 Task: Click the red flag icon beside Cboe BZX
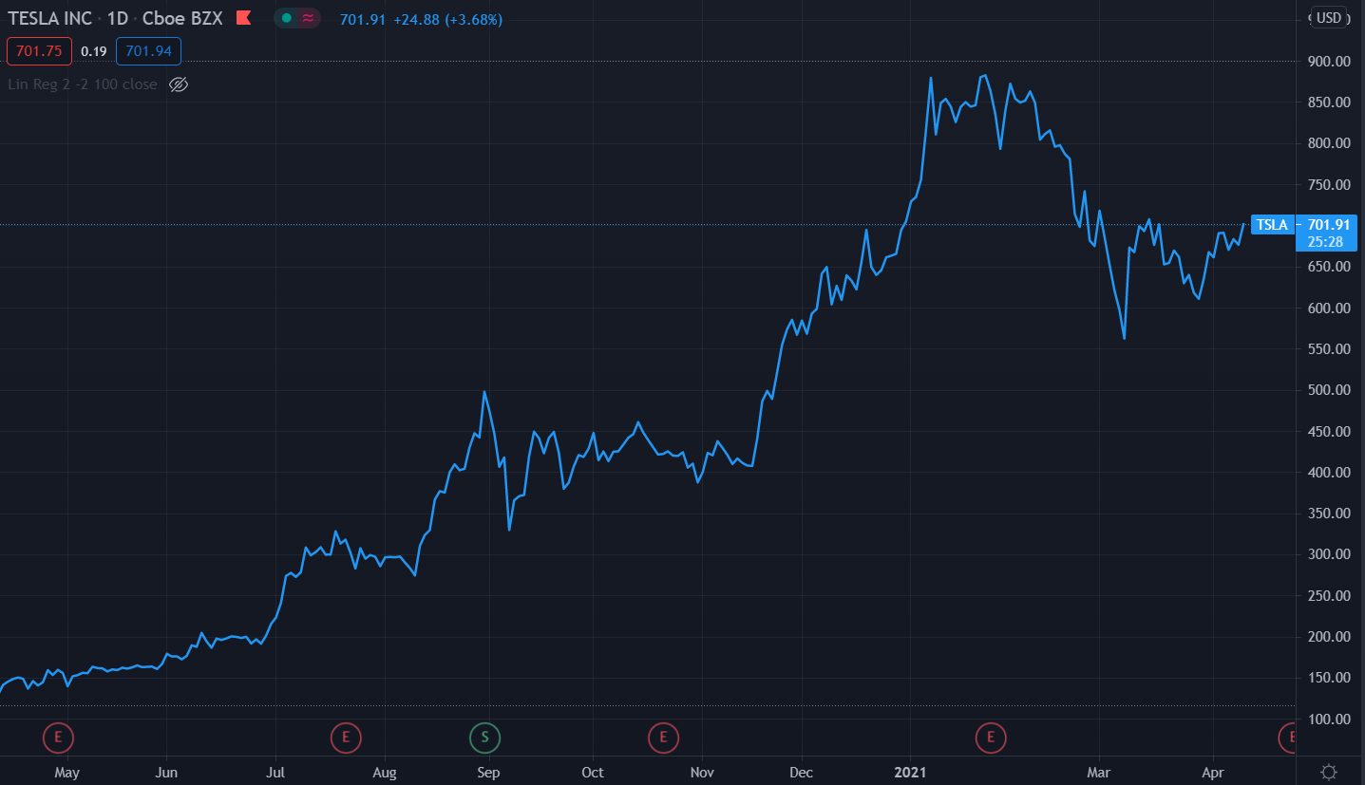(244, 18)
